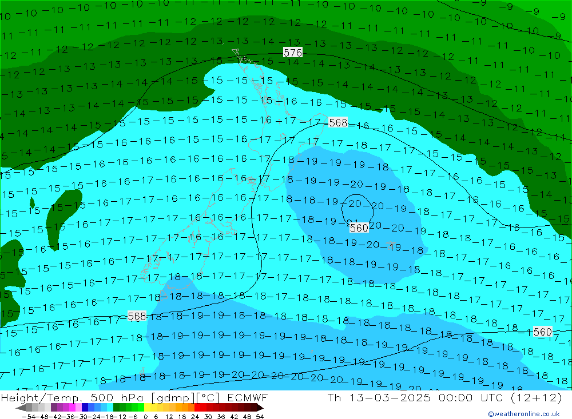
Task: Click the '-6' legend tick label
Action: (133, 417)
